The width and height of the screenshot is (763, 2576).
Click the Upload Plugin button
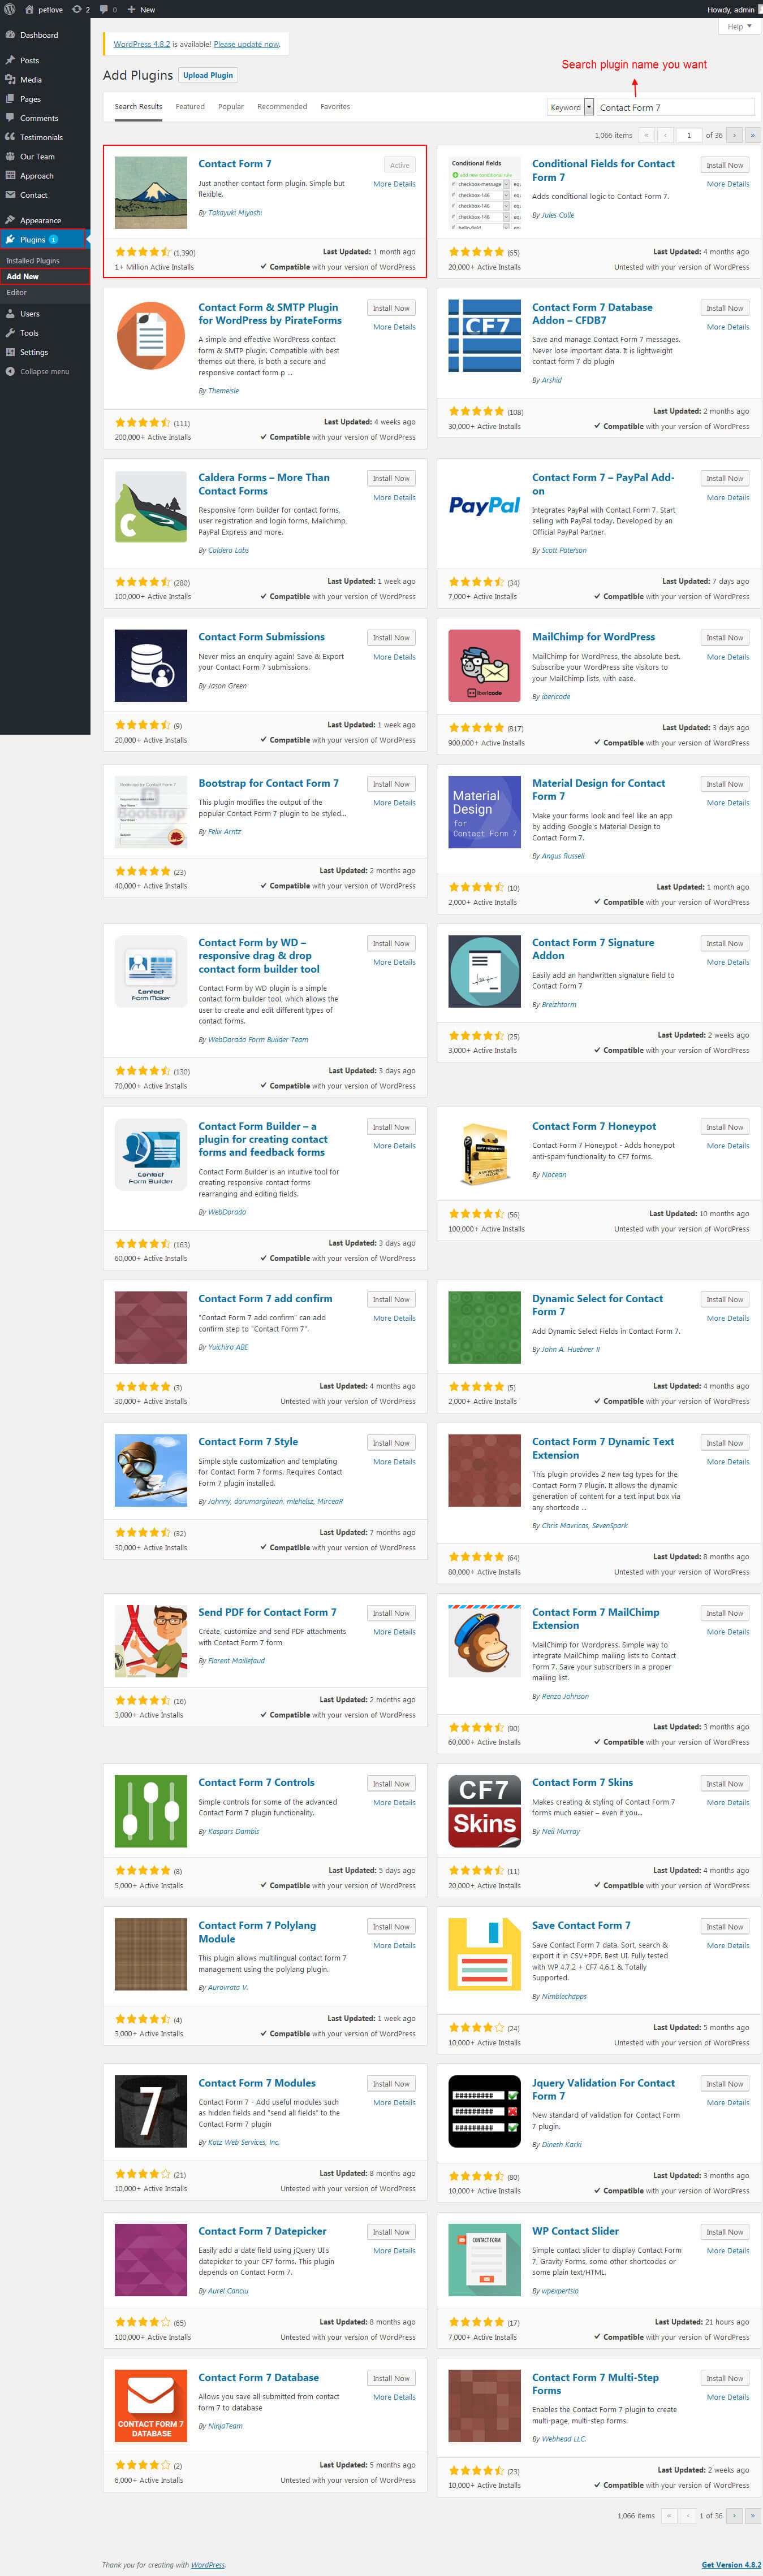208,75
